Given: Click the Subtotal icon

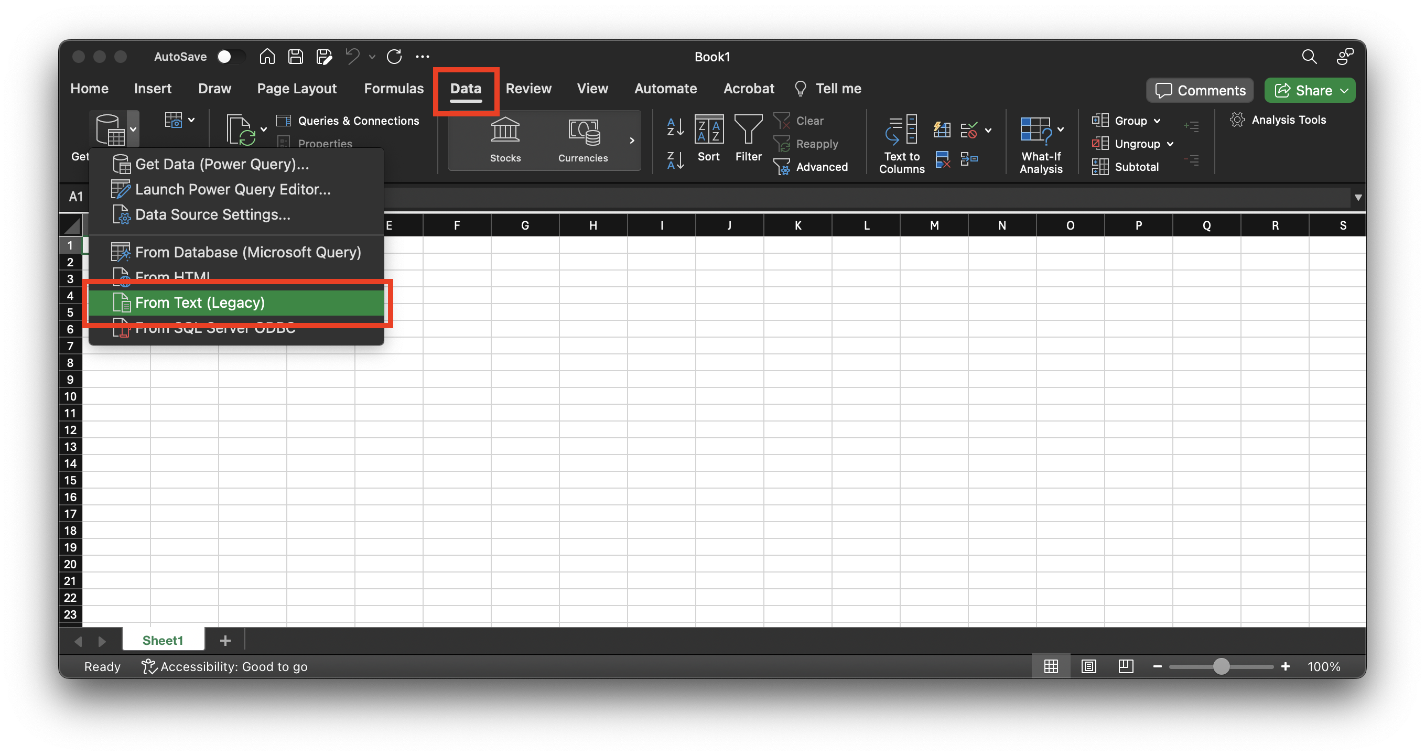Looking at the screenshot, I should (1100, 167).
